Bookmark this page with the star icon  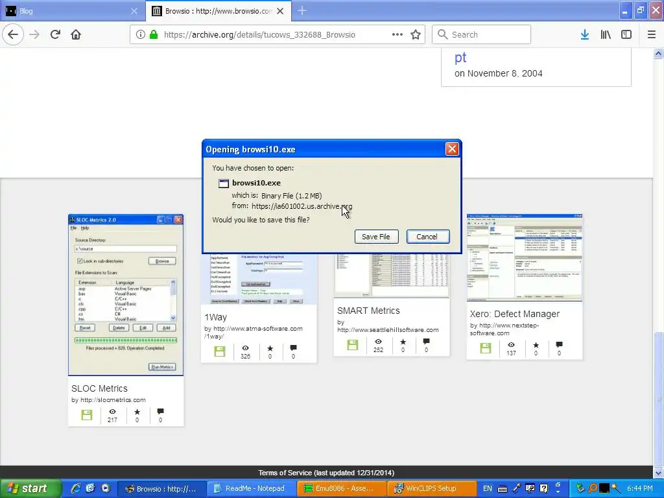416,34
